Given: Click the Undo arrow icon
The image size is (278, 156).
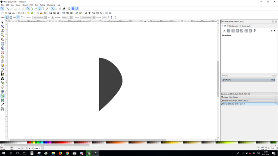Looking at the screenshot, I should (28, 13).
